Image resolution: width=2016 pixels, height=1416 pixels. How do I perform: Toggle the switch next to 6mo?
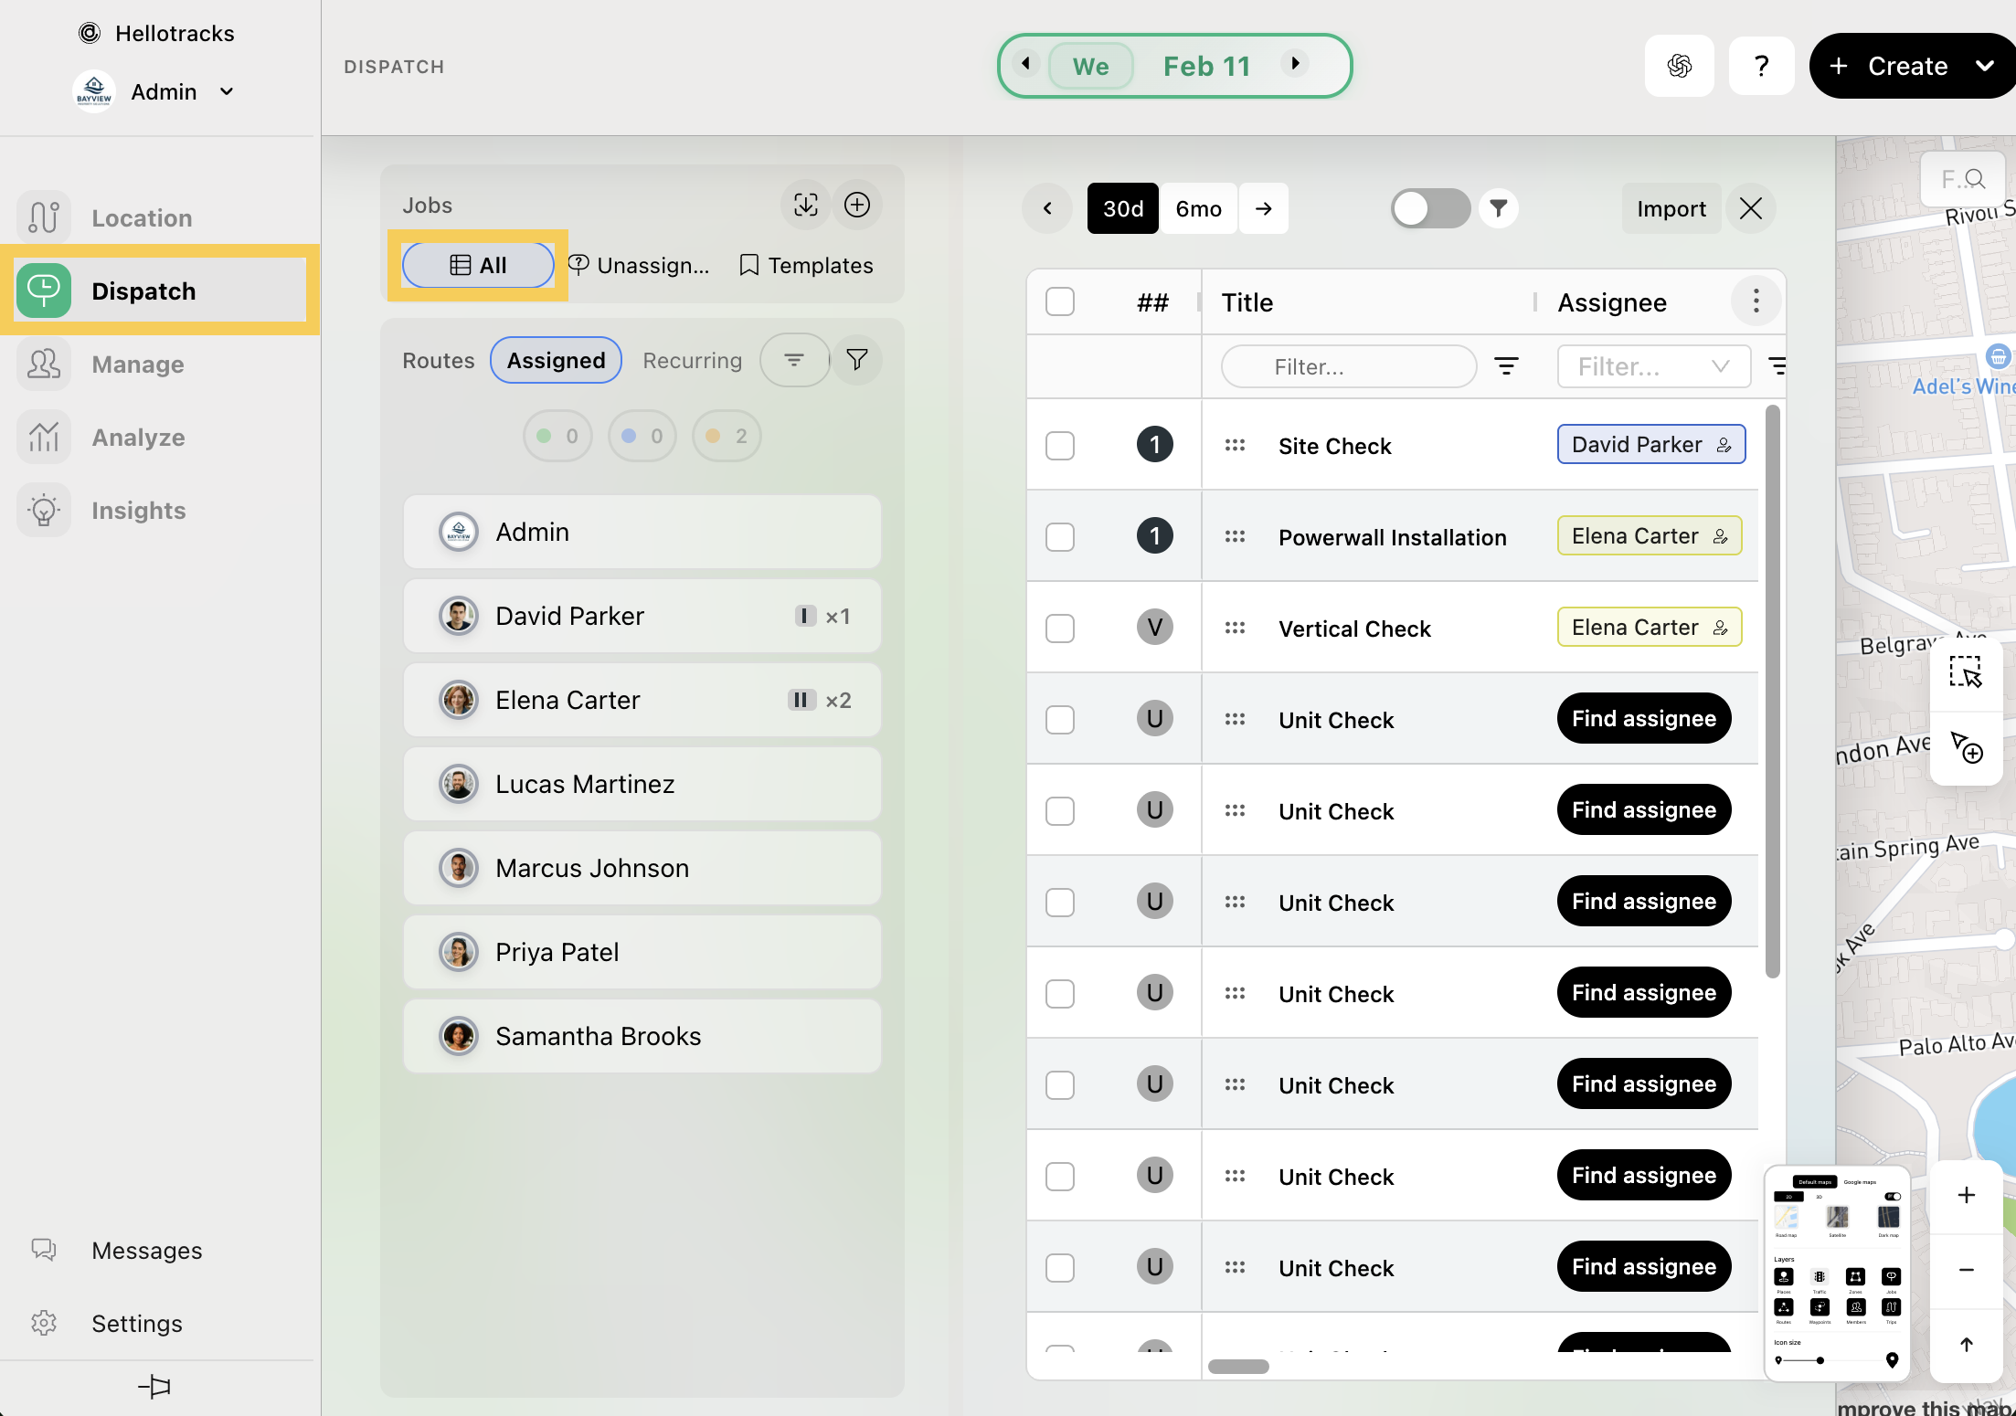pos(1429,208)
